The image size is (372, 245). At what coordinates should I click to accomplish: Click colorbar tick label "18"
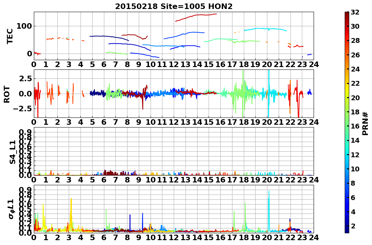point(355,112)
